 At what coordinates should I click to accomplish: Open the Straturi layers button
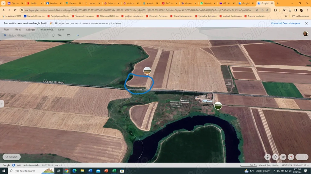click(12, 157)
